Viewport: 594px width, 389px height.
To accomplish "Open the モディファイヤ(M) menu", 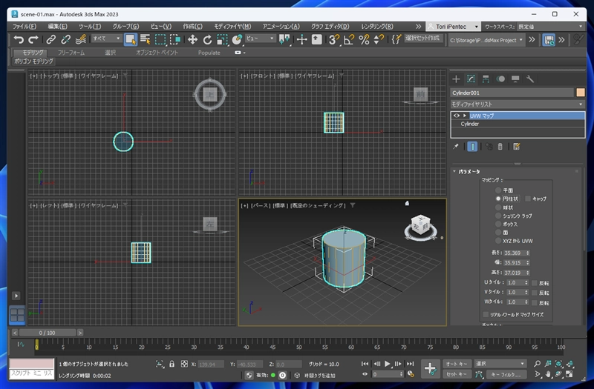I will (x=232, y=27).
